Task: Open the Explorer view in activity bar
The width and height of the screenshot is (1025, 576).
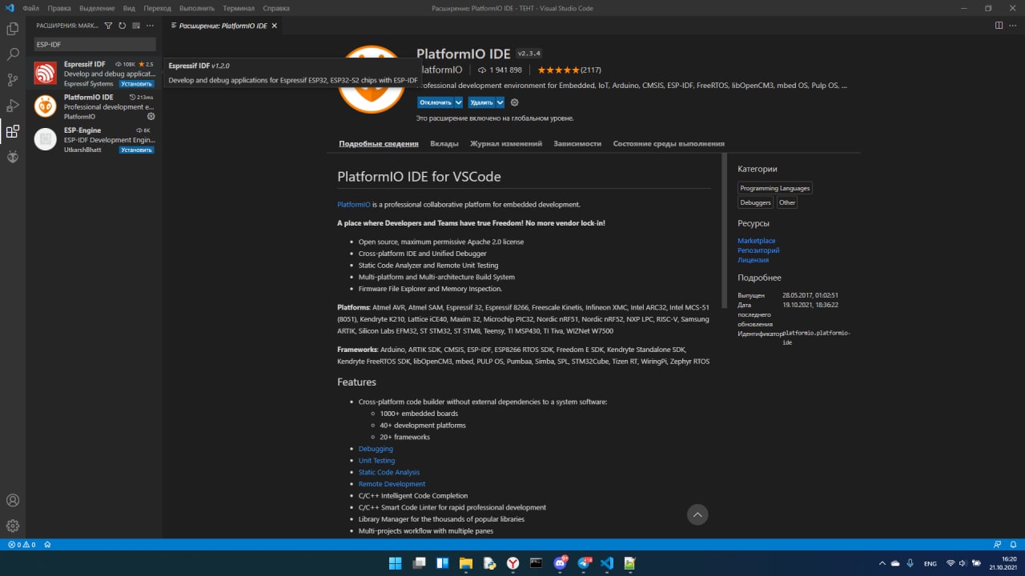Action: (x=13, y=29)
